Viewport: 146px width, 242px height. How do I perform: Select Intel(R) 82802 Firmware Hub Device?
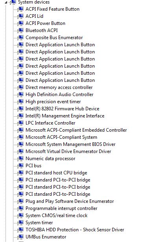pos(62,109)
